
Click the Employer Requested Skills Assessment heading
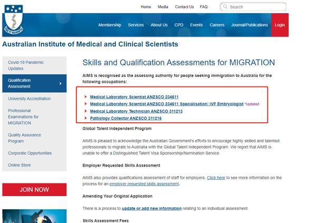tap(121, 166)
